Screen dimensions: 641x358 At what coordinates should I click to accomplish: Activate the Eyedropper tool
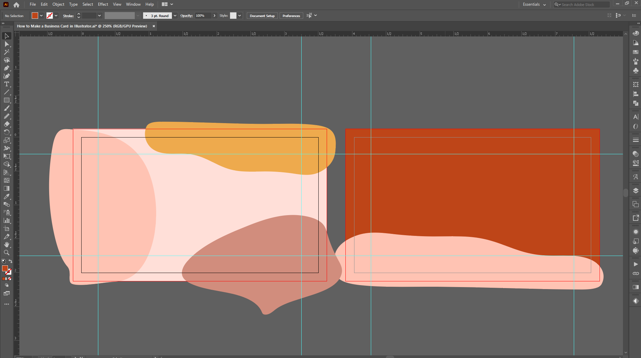tap(6, 197)
